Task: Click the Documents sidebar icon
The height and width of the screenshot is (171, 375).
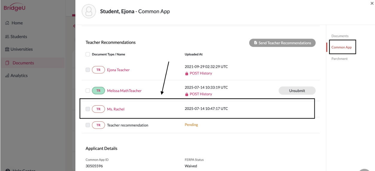Action: (7, 63)
